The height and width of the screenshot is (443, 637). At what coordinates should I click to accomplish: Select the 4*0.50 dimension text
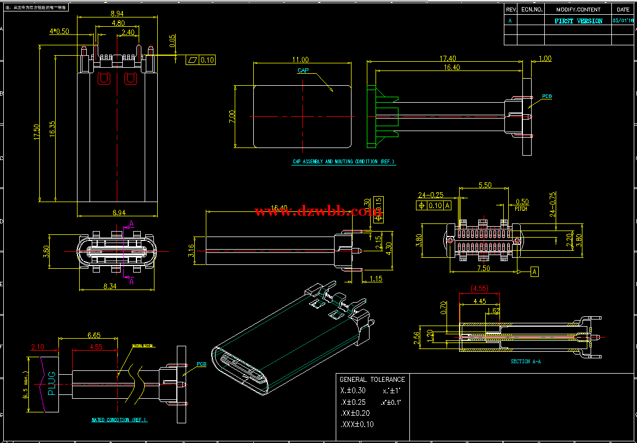59,31
